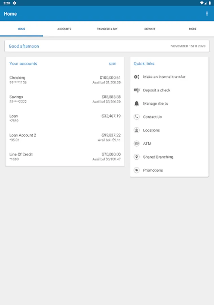Open the Line Of Credit account
Screen dimensions: 214x305
(65, 156)
